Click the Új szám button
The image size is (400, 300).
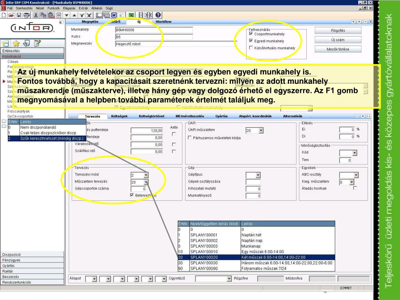pos(338,40)
